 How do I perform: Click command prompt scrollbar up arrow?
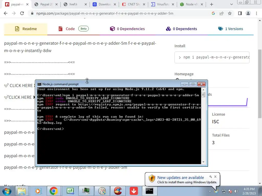[203, 90]
